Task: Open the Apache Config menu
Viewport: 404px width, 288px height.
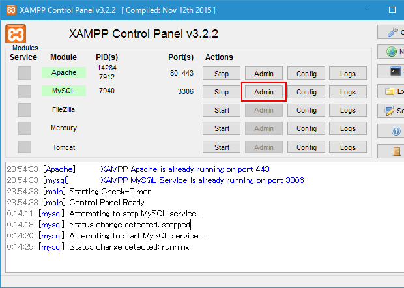Action: (306, 74)
